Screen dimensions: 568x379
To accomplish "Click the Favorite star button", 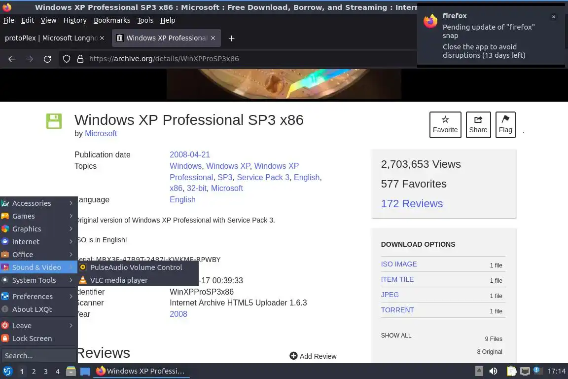I will 445,124.
